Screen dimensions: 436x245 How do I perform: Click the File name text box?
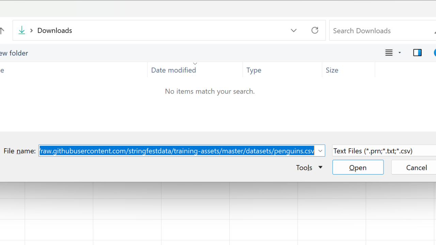pyautogui.click(x=177, y=151)
